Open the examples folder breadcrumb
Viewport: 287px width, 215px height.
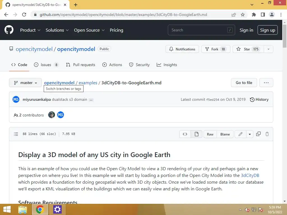click(x=88, y=83)
